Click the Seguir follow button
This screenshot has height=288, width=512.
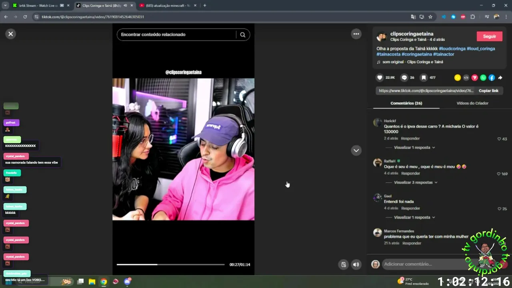pyautogui.click(x=489, y=36)
